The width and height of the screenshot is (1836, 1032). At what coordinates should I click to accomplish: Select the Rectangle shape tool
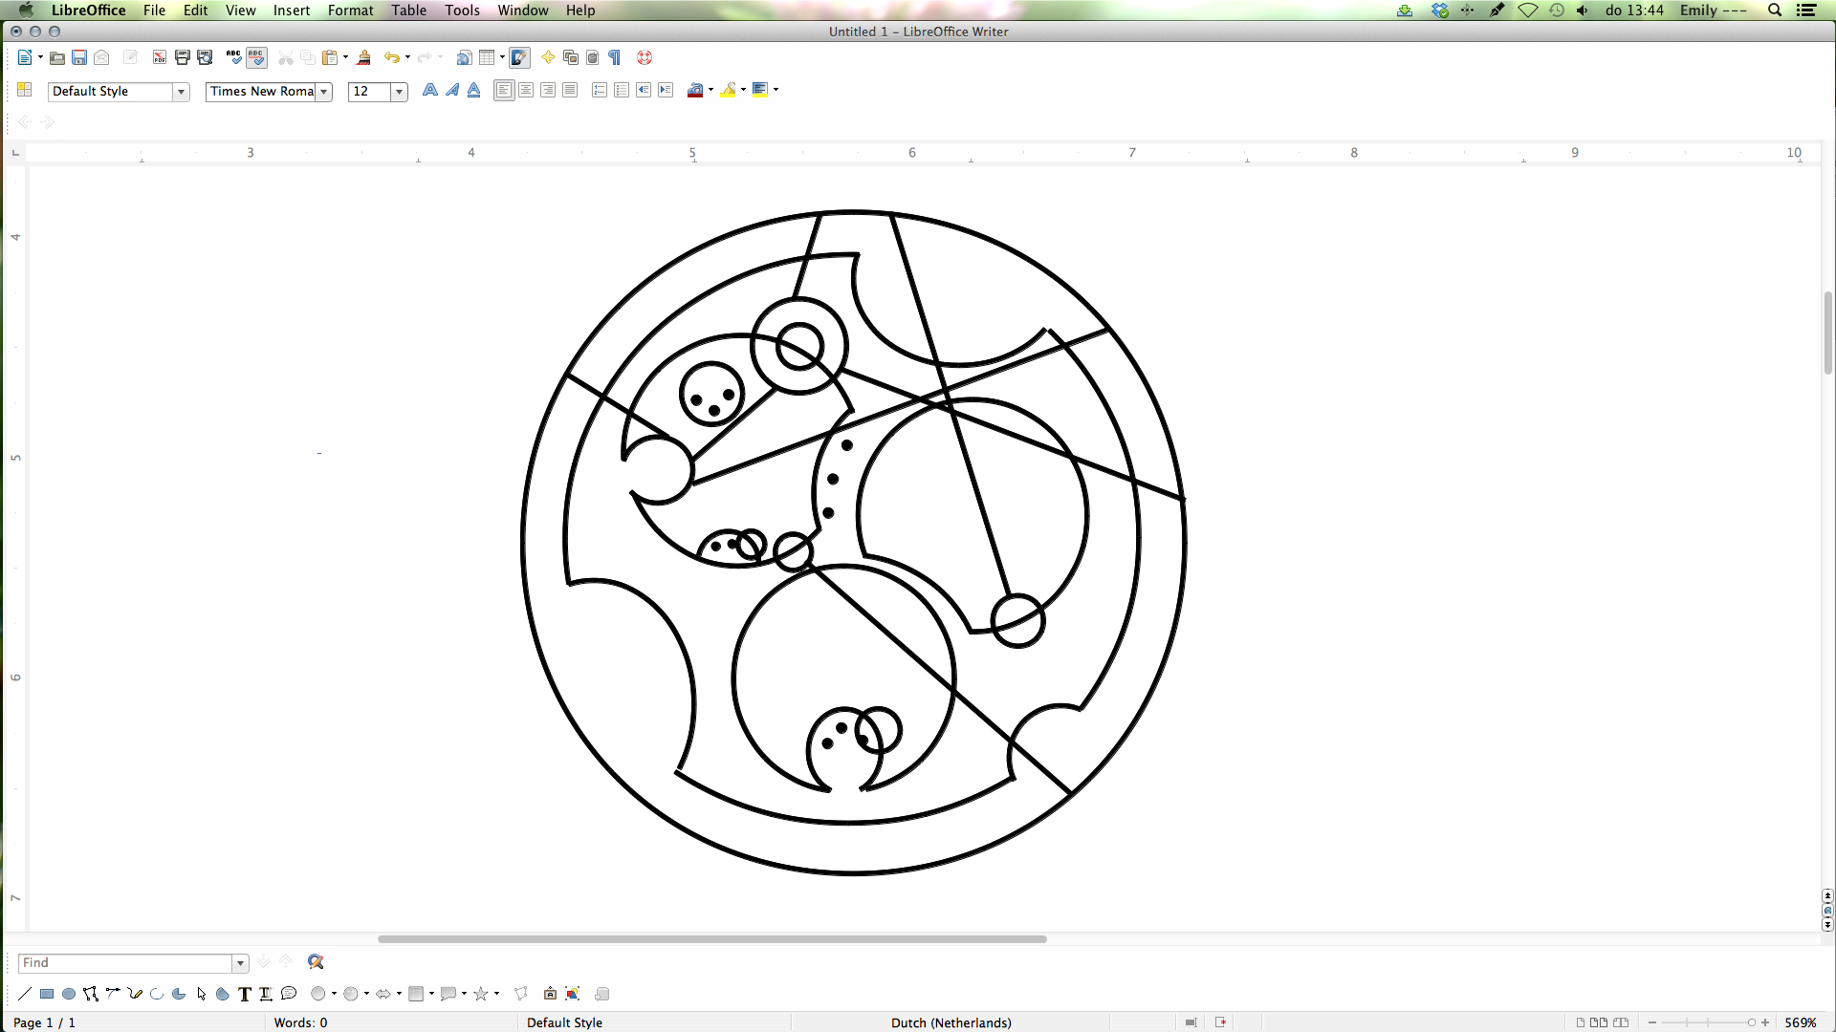tap(47, 993)
